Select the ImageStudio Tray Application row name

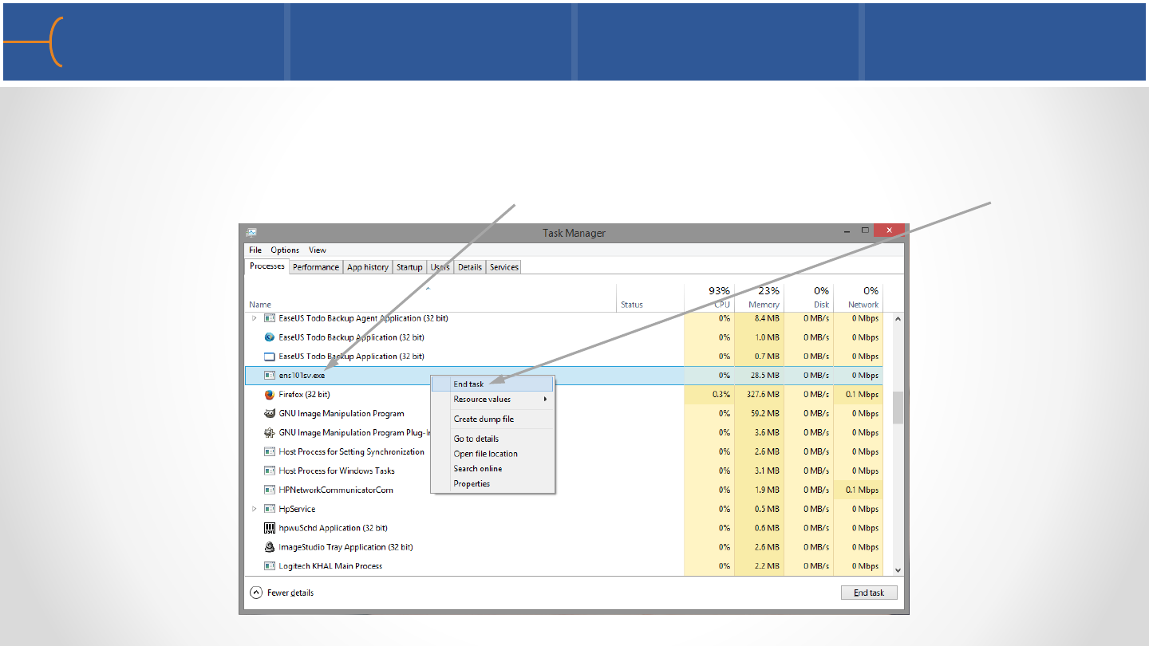(x=345, y=548)
